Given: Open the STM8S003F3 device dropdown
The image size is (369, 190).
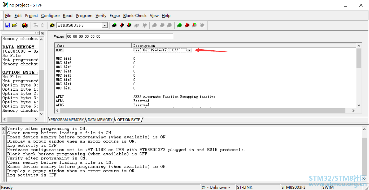Looking at the screenshot, I should click(105, 25).
